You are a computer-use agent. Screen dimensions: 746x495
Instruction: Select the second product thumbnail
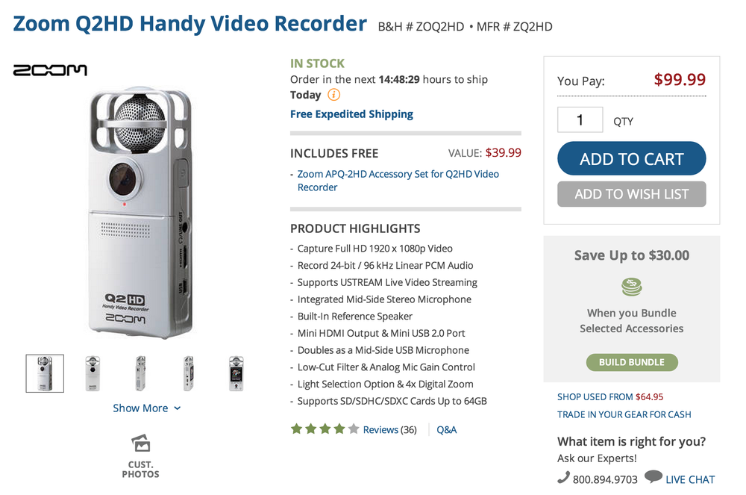(93, 373)
